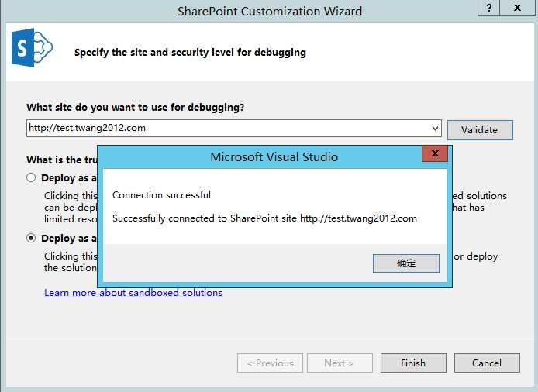Click the Validate button
538x392 pixels.
(x=480, y=130)
